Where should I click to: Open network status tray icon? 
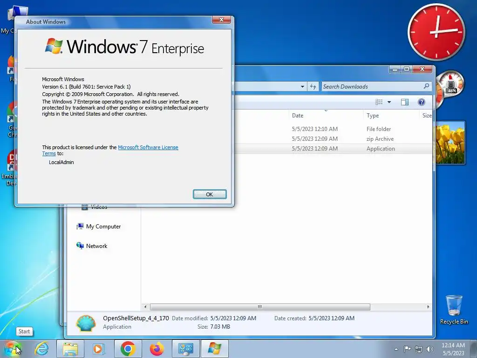pyautogui.click(x=419, y=349)
